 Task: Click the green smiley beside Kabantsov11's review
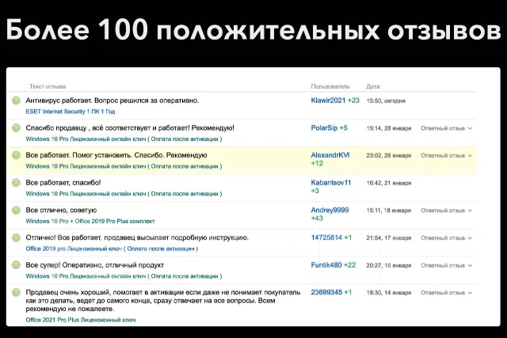[16, 183]
